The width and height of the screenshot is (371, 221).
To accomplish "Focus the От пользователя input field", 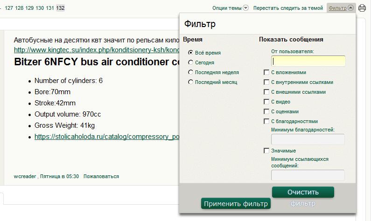I will pos(308,61).
